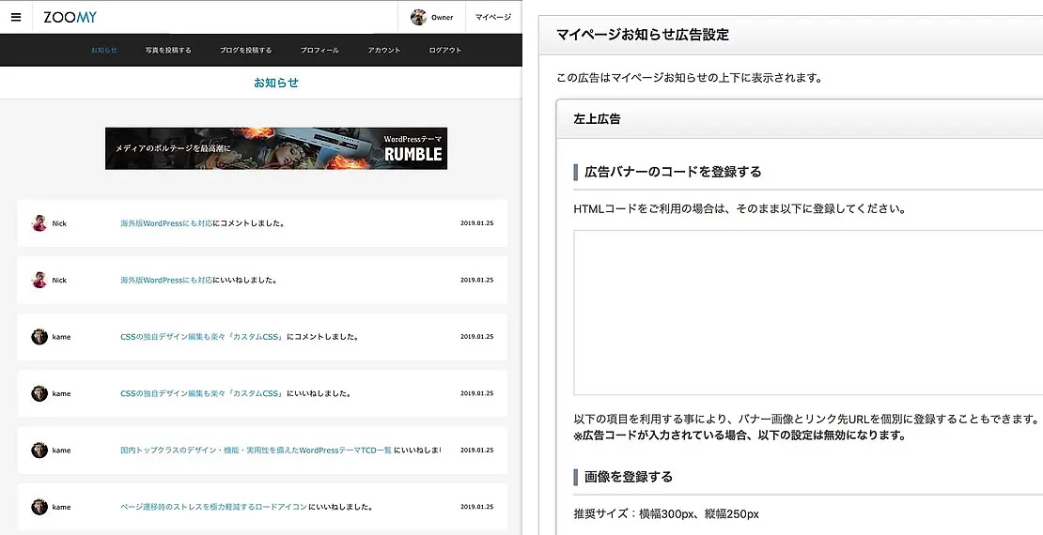Open the プロフィール menu item
The image size is (1043, 535).
click(319, 50)
